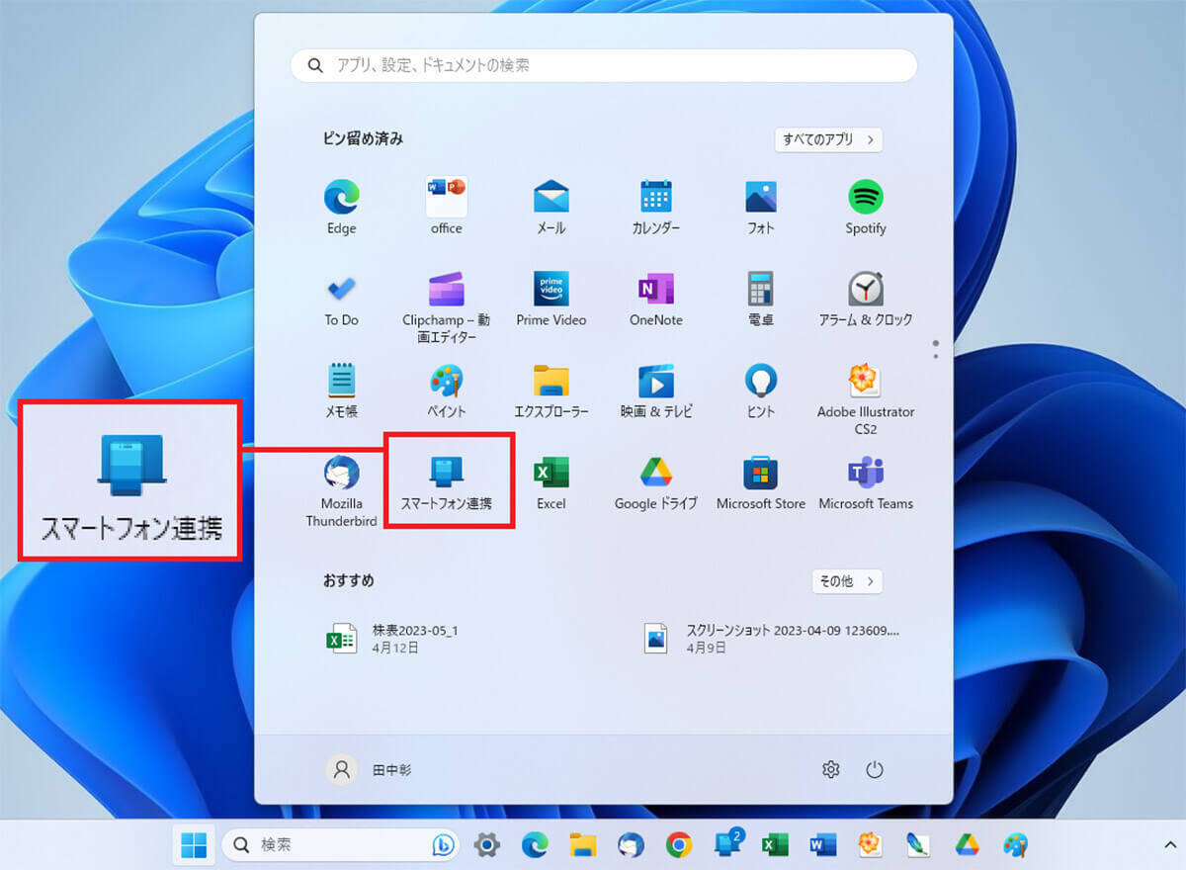
Task: Open Microsoft Store
Action: tap(761, 482)
